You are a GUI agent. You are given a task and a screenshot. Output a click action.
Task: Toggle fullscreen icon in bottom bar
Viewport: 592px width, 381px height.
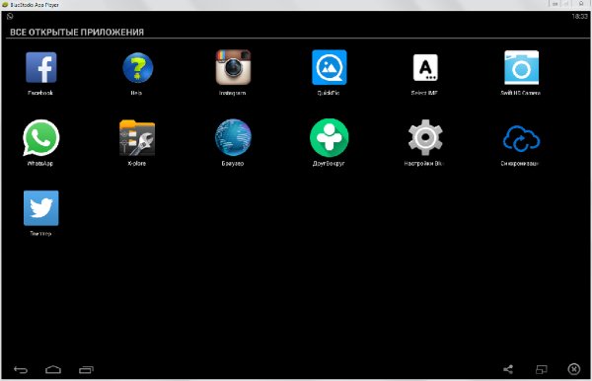(x=542, y=369)
